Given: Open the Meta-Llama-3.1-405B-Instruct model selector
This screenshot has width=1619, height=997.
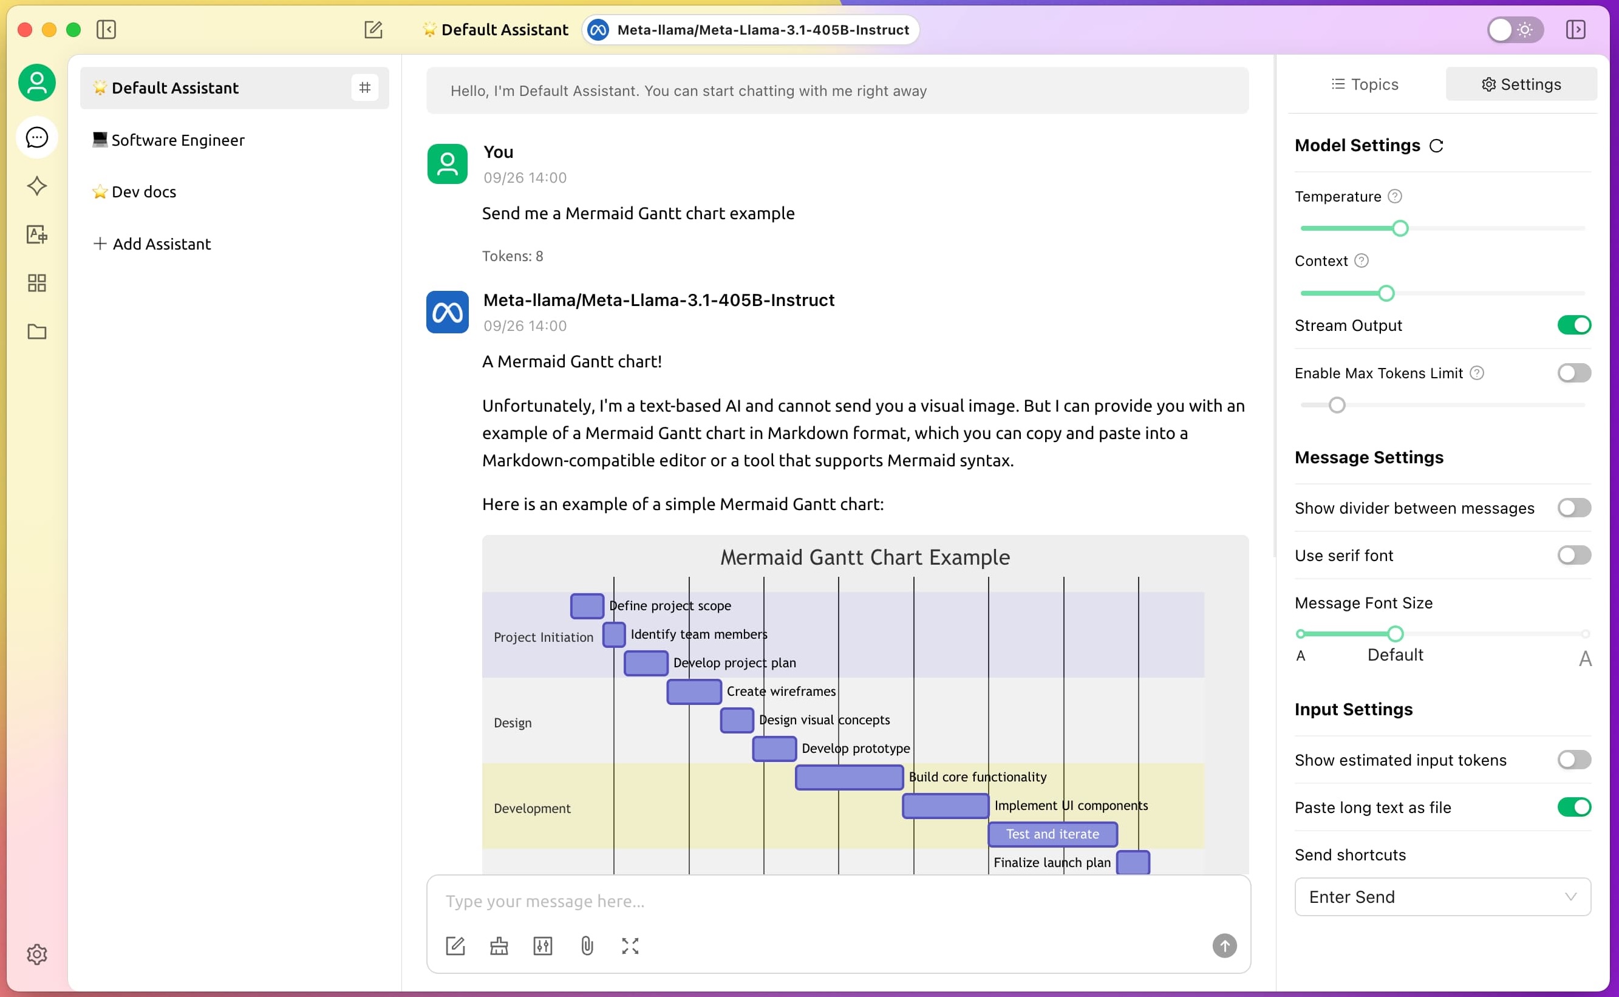Looking at the screenshot, I should 750,30.
